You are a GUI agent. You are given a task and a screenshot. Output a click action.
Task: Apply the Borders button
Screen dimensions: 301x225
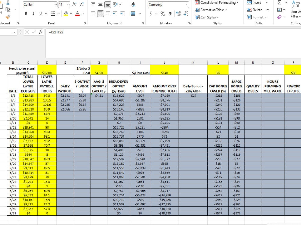point(53,14)
